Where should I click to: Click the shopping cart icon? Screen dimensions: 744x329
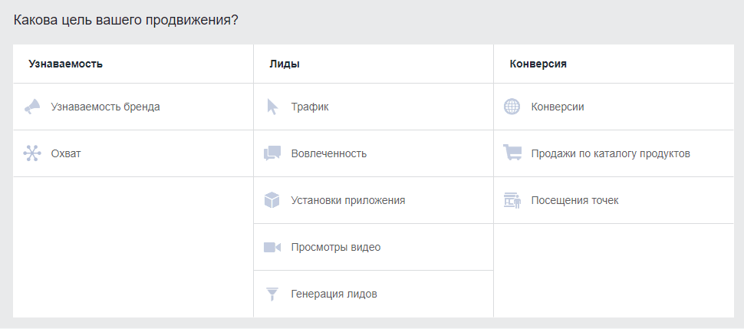coord(512,153)
